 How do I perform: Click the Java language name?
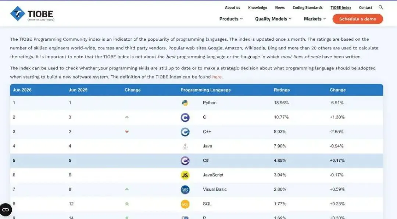coord(207,146)
